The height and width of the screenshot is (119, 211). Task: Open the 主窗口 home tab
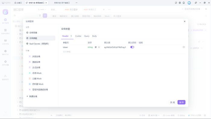(x=18, y=3)
